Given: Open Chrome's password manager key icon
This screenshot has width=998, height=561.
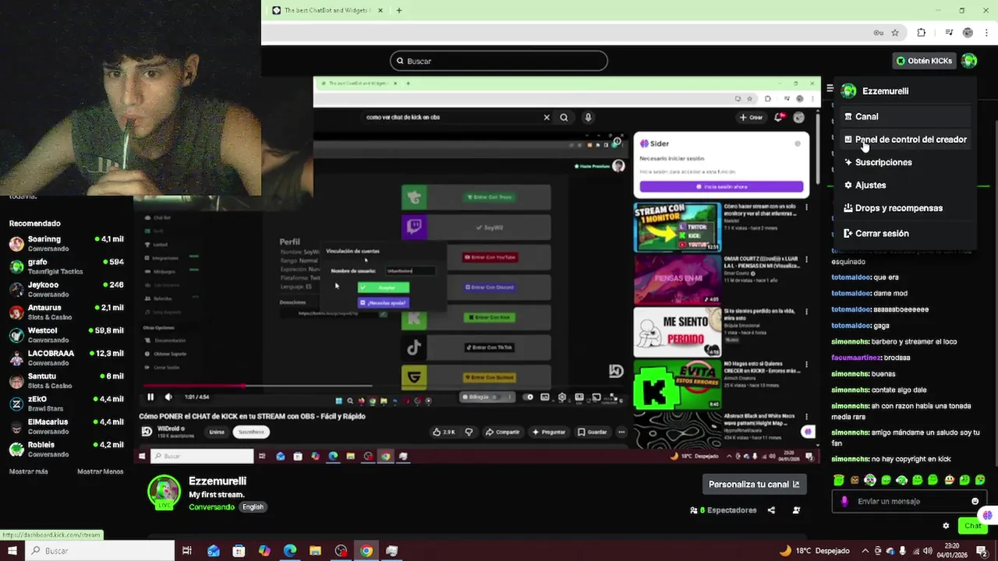Looking at the screenshot, I should (x=878, y=33).
